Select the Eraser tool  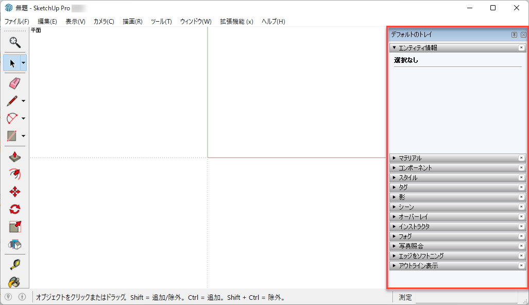click(x=15, y=83)
